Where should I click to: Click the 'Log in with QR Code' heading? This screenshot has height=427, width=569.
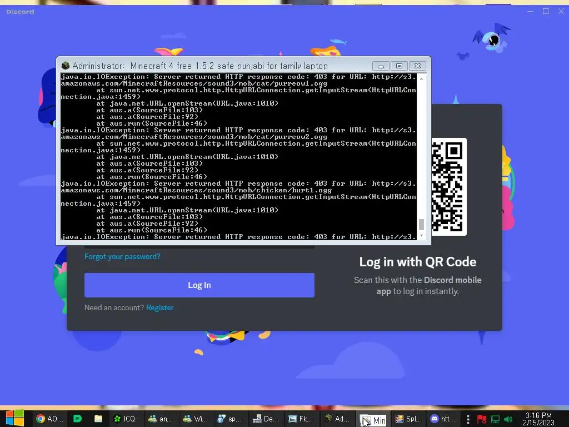418,262
